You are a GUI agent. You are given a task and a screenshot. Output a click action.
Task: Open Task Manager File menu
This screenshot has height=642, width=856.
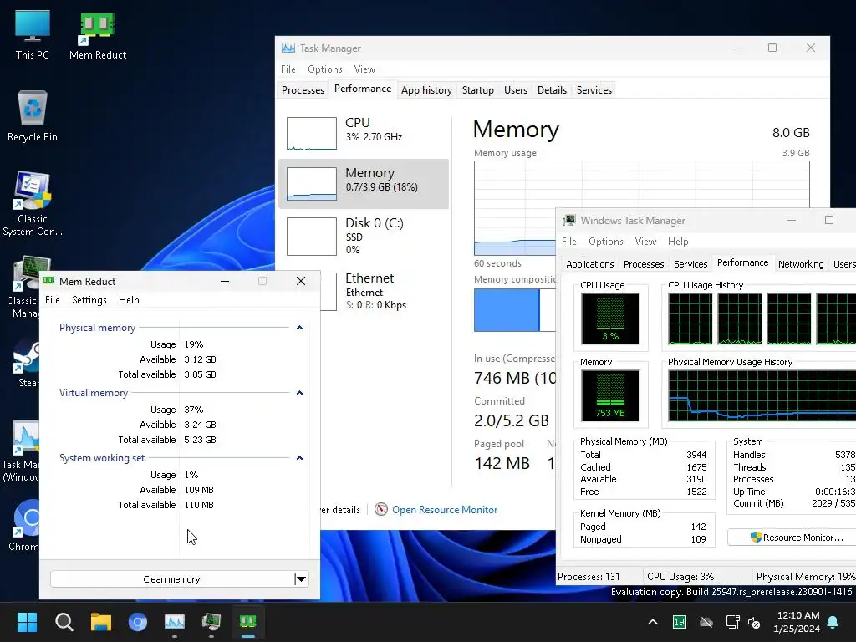(x=288, y=69)
